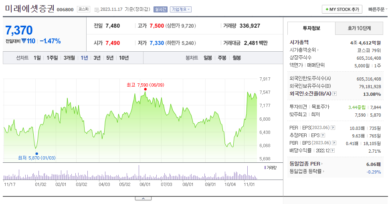Click the 52주 최고 value 7,590

click(x=360, y=115)
